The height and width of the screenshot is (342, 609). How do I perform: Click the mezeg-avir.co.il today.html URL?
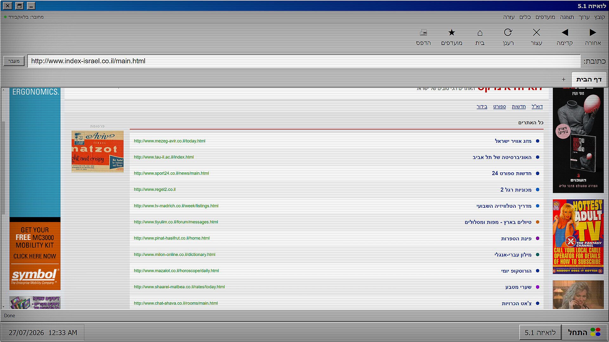pyautogui.click(x=169, y=141)
